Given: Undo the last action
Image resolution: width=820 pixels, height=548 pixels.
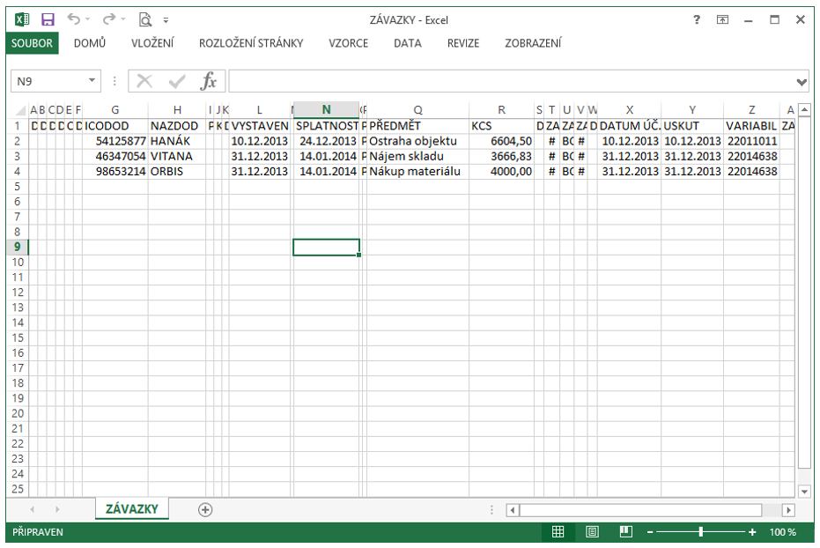Looking at the screenshot, I should (x=74, y=20).
